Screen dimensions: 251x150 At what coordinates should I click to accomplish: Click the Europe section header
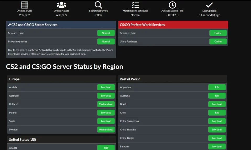point(62,79)
